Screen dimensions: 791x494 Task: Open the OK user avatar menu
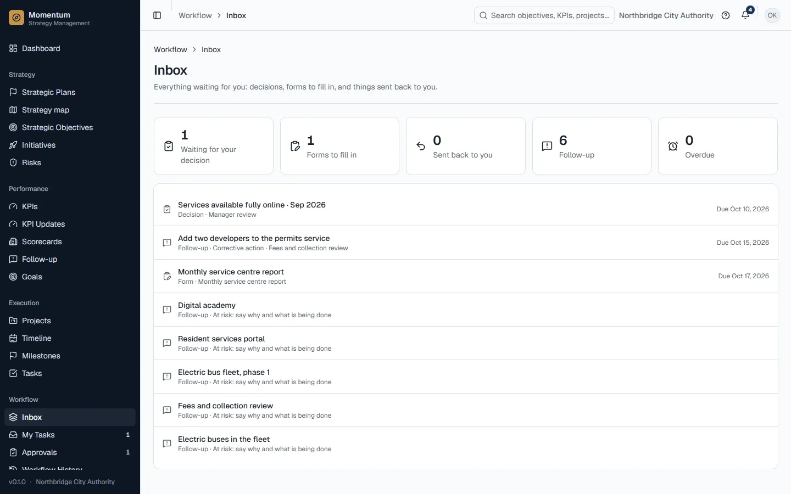point(772,15)
